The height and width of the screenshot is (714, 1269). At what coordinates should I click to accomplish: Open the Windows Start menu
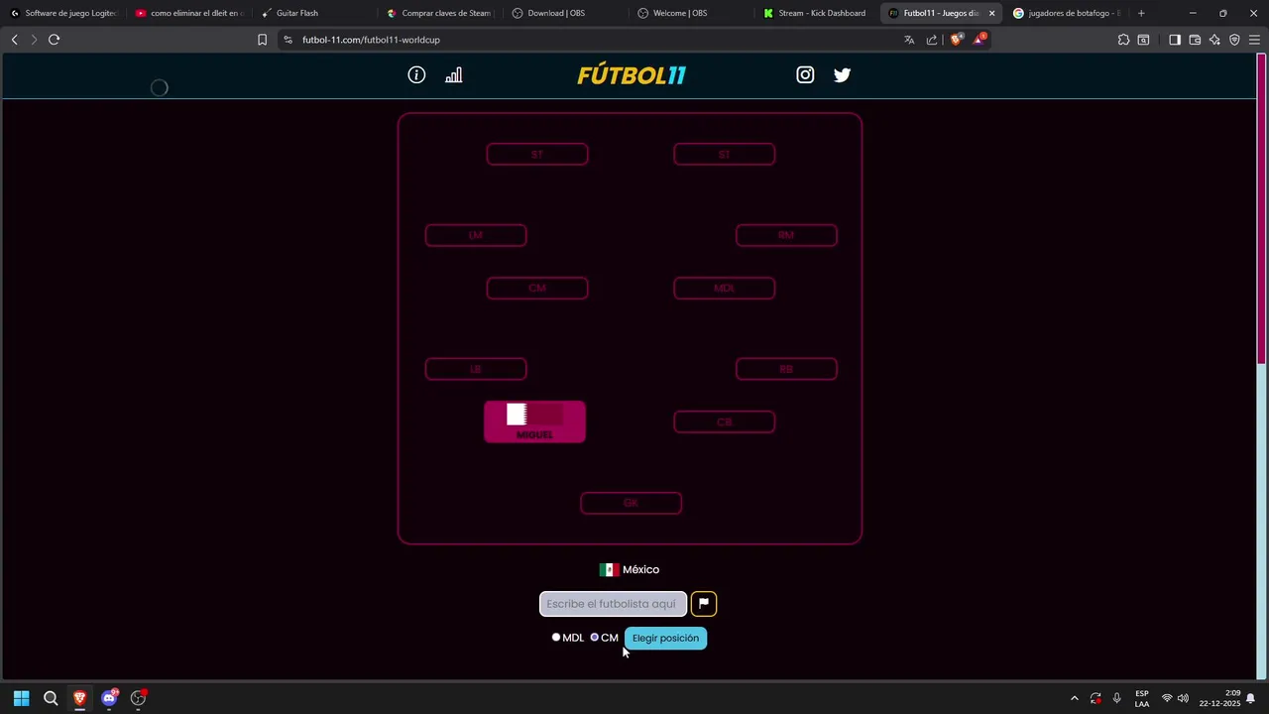point(21,698)
